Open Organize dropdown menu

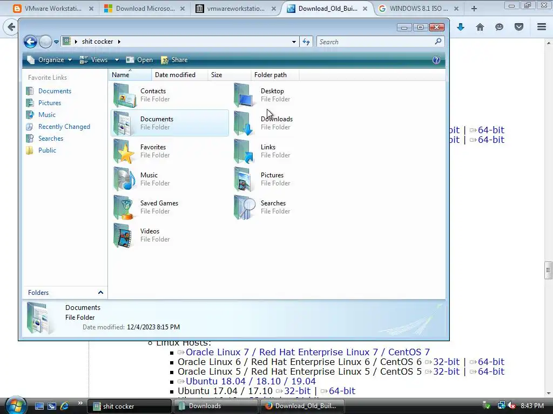50,60
